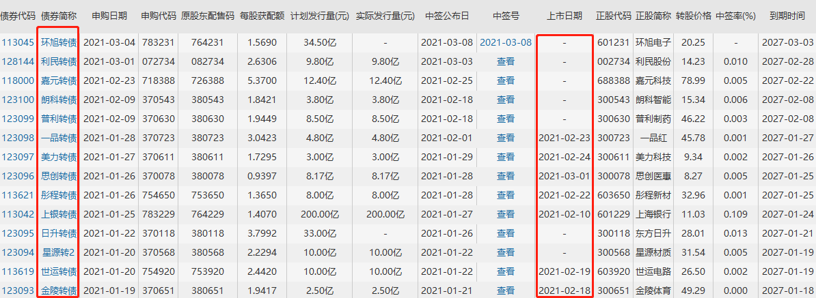Open 星源转2 bond name link
The height and width of the screenshot is (298, 816).
tap(59, 252)
